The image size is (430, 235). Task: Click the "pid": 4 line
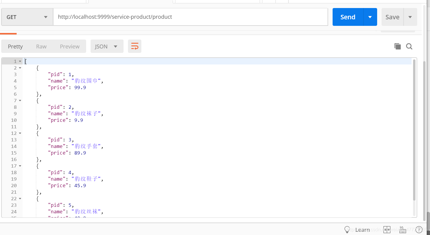click(x=61, y=172)
